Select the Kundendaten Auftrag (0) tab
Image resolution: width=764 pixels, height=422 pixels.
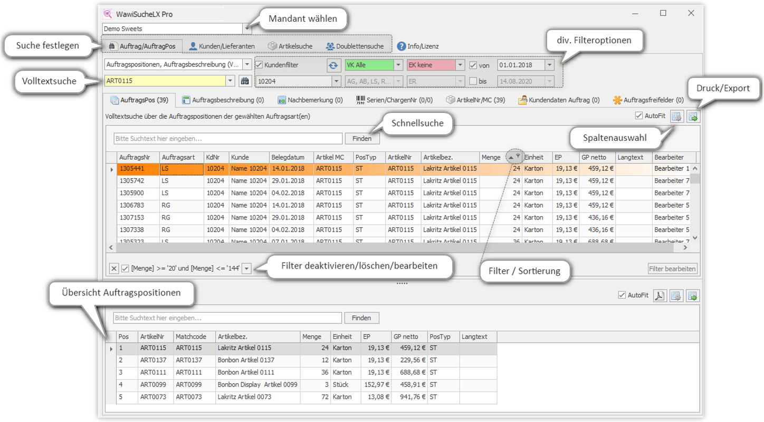point(559,100)
